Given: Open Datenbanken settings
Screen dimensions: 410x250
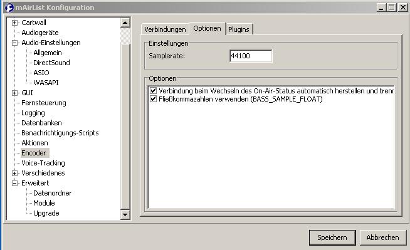Looking at the screenshot, I should [41, 123].
